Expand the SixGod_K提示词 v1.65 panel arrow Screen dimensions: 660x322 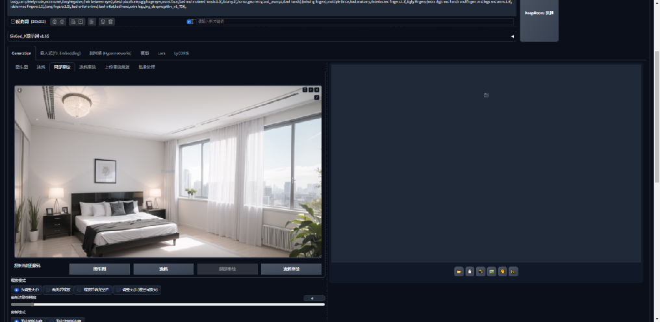(513, 36)
